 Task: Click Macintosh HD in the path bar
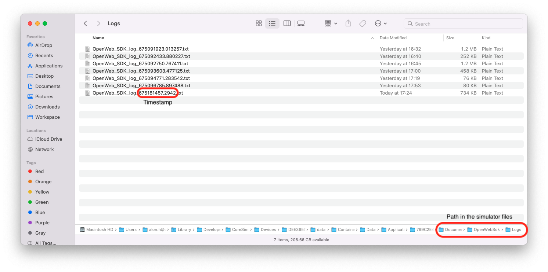pos(97,229)
